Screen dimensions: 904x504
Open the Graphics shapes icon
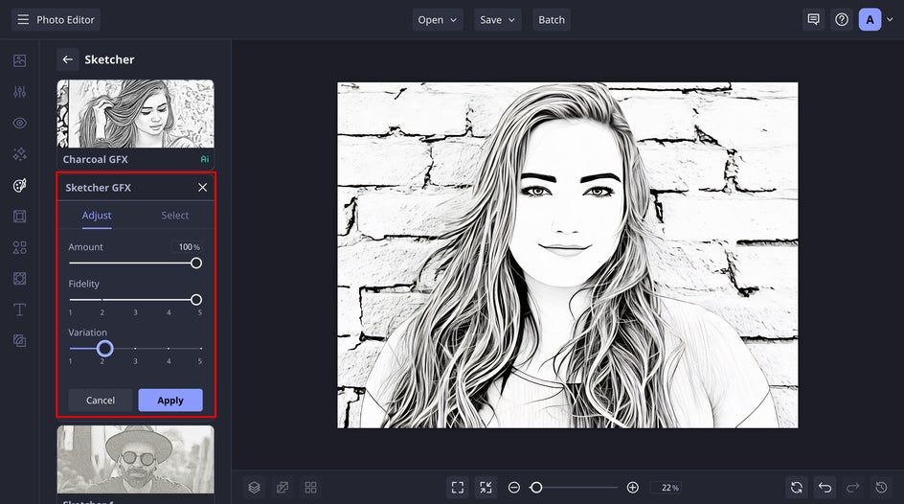19,247
